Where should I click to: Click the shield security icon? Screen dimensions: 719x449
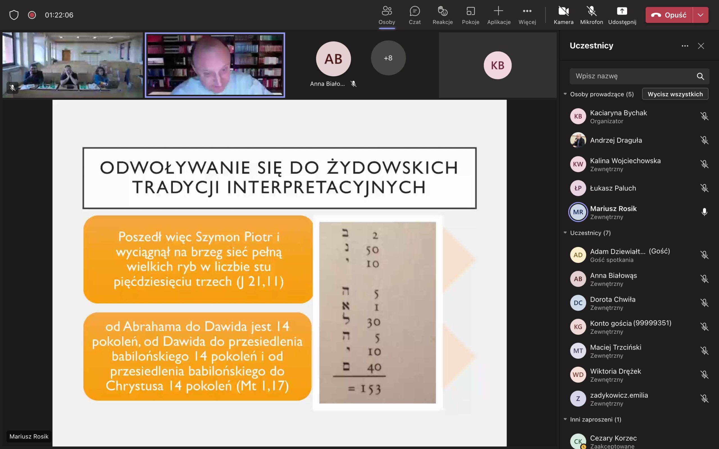coord(14,15)
